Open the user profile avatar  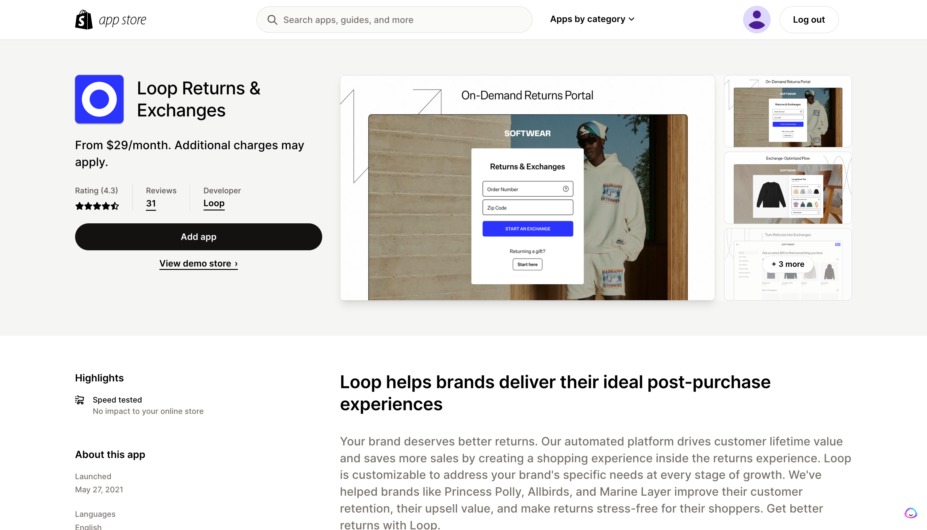[757, 20]
